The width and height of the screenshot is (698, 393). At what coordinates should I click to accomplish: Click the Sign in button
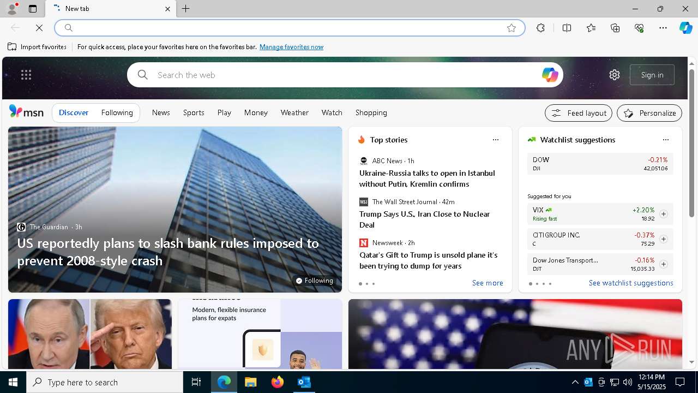tap(652, 75)
